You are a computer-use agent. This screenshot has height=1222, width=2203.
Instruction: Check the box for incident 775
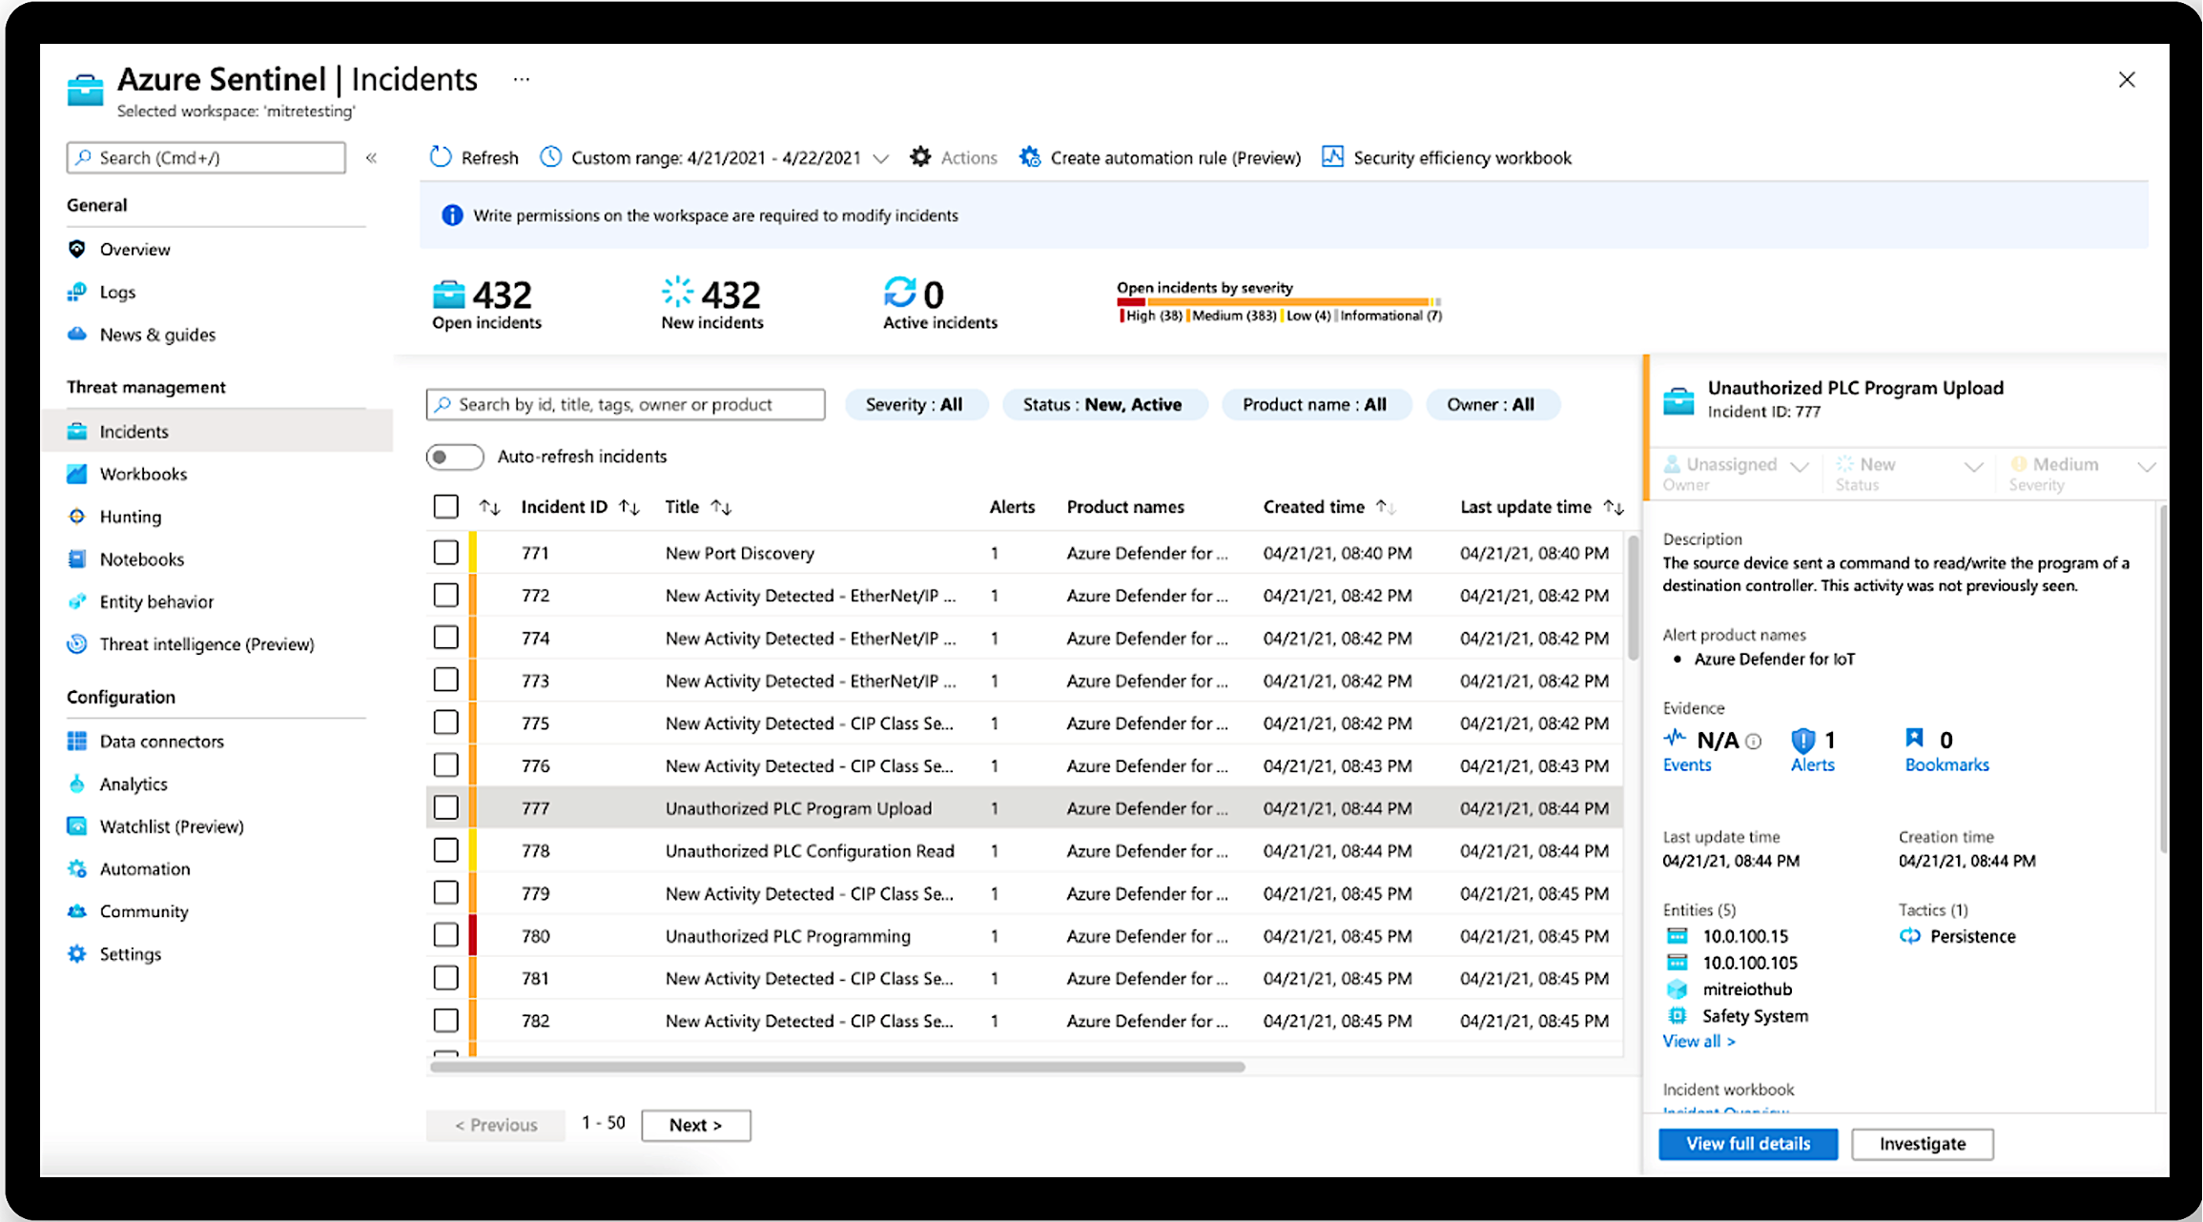[445, 723]
